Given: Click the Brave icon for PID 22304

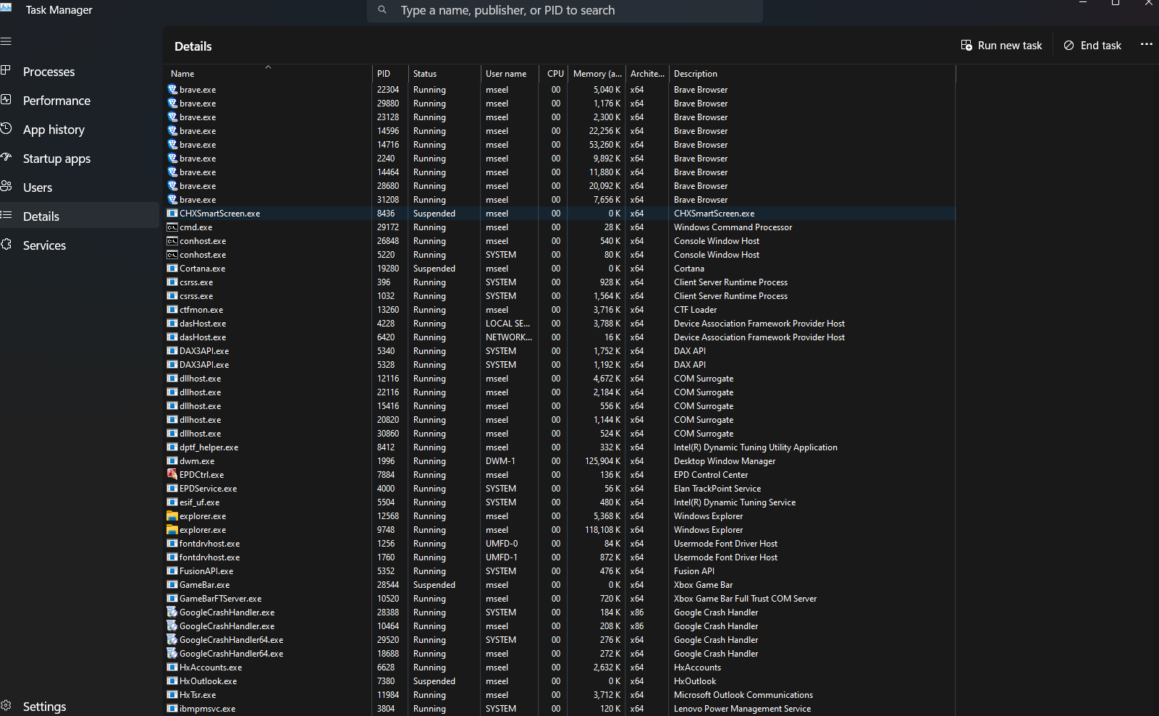Looking at the screenshot, I should click(172, 90).
